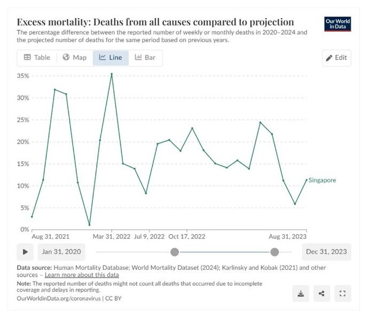Viewport: 368px width, 320px height.
Task: Open 'Learn more about this data' link
Action: [x=82, y=275]
